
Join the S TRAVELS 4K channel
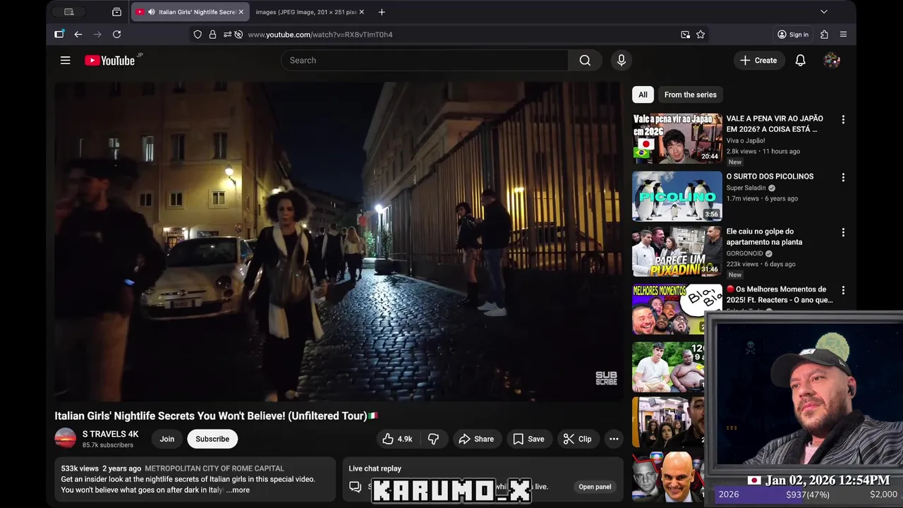tap(167, 439)
